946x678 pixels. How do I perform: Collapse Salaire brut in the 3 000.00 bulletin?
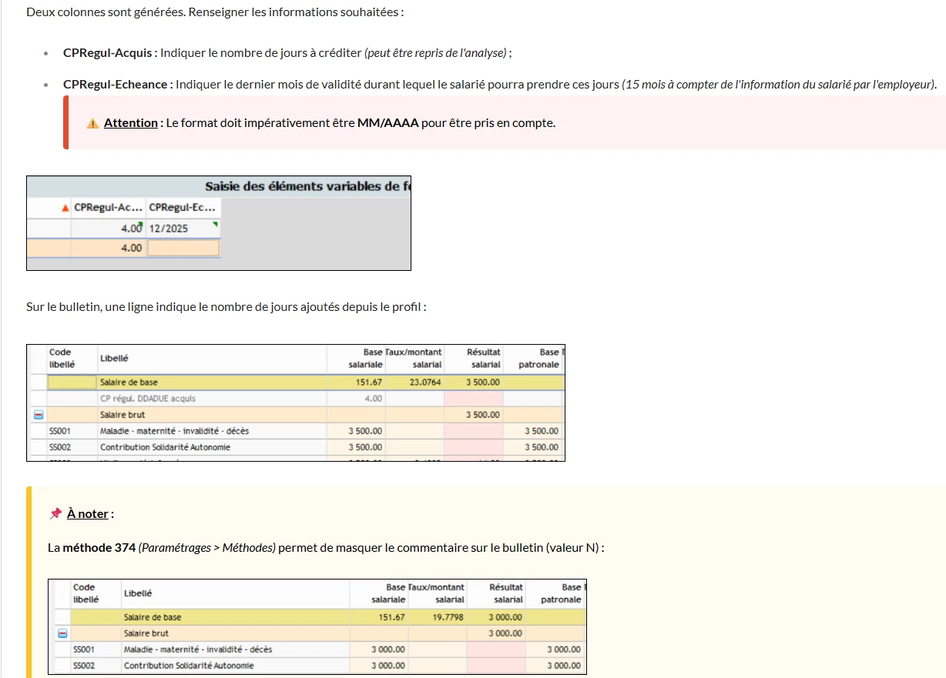click(62, 633)
